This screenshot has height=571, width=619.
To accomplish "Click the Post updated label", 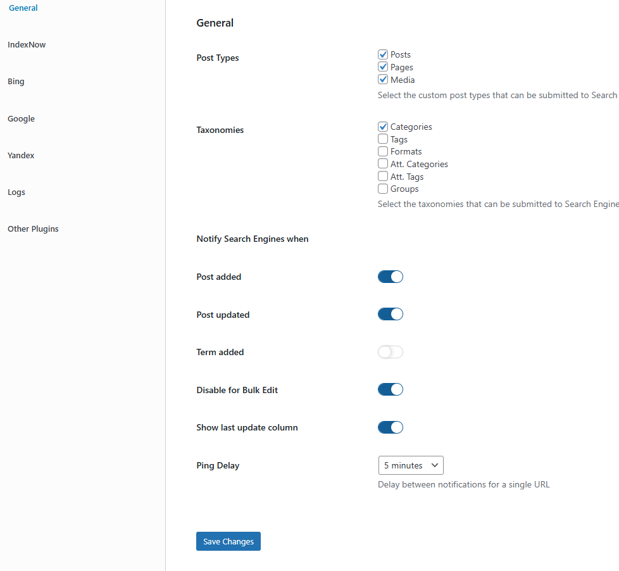I will 223,315.
